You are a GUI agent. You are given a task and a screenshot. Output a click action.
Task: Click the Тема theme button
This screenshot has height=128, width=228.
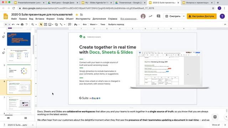click(x=103, y=25)
